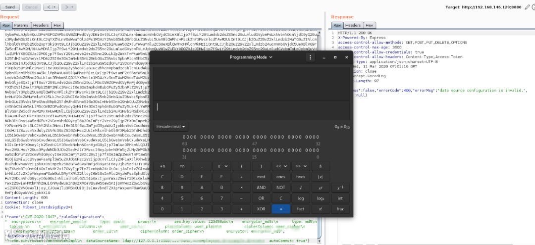This screenshot has height=245, width=535.
Task: Click the character code 'a' key
Action: (320, 166)
